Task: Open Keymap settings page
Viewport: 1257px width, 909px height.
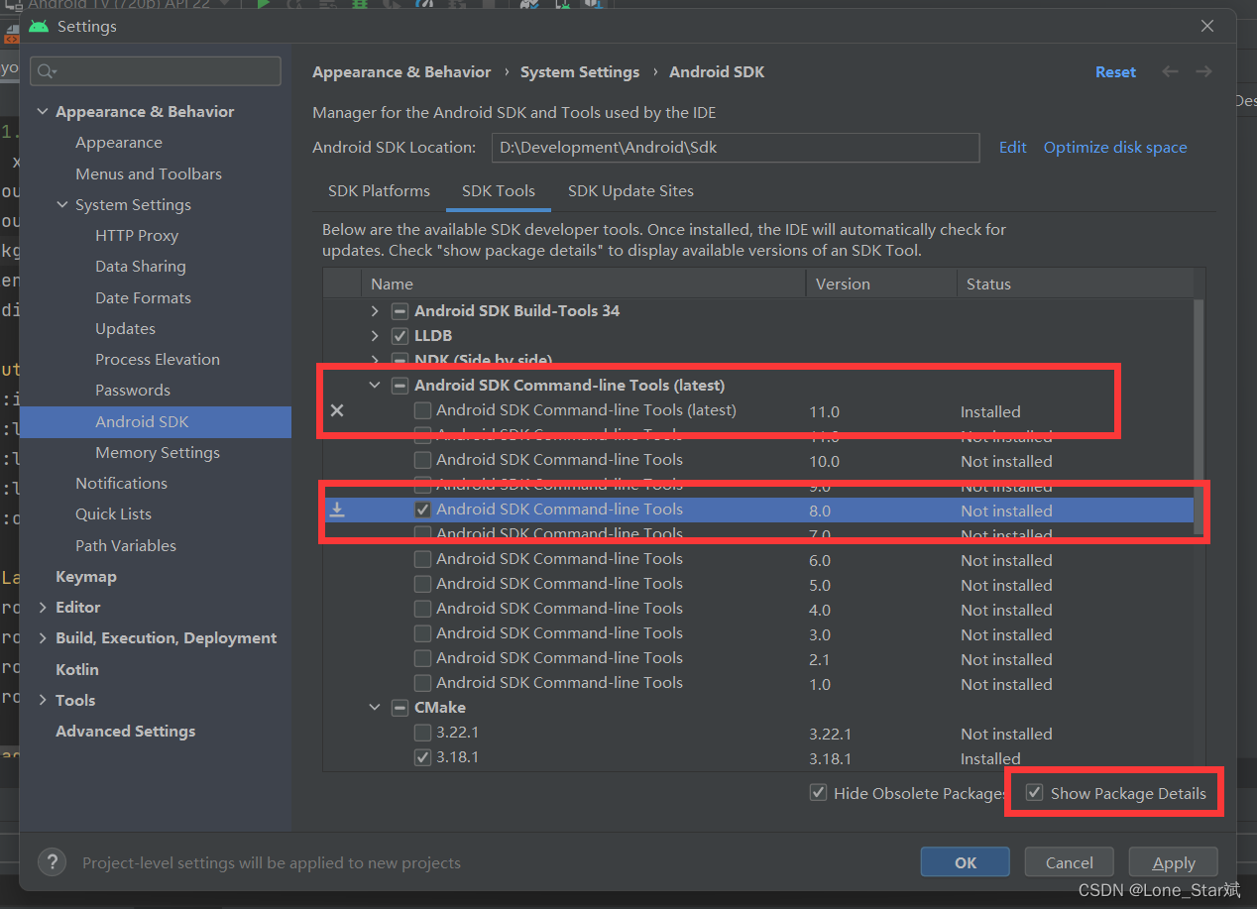Action: tap(86, 577)
